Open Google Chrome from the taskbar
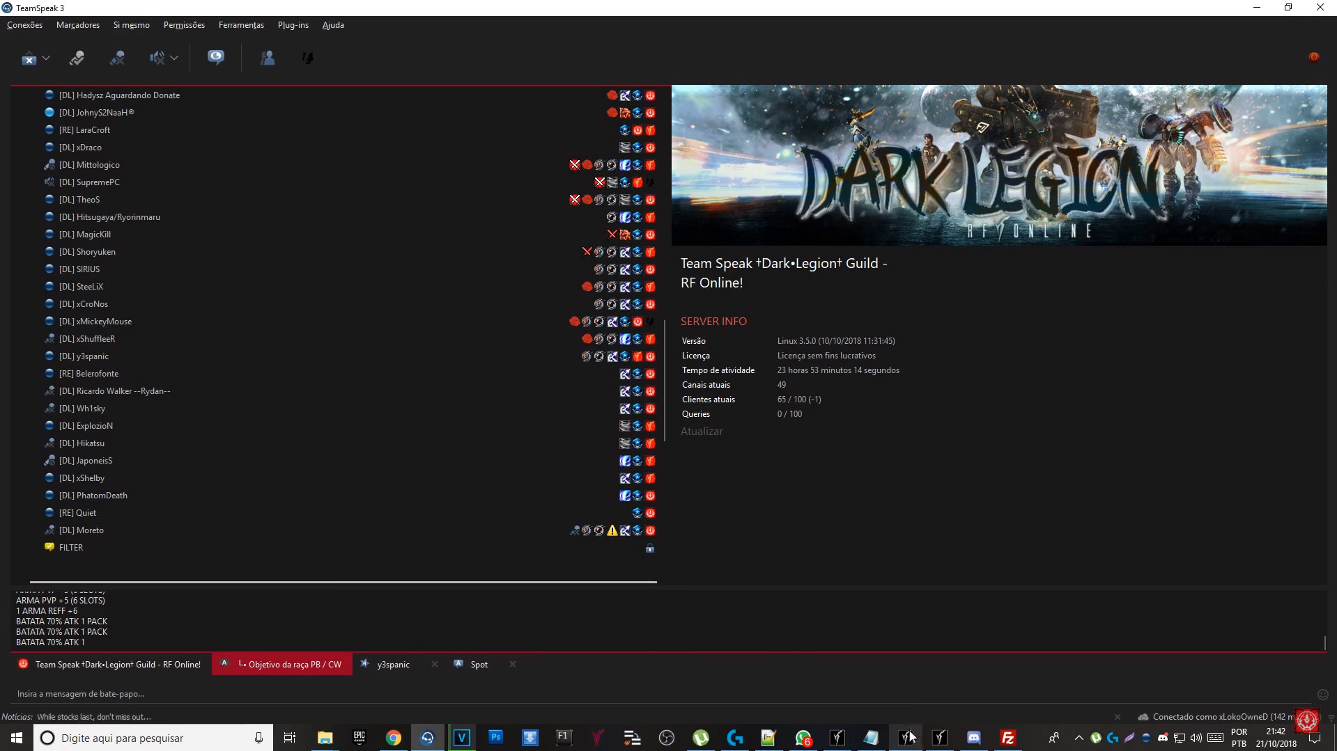This screenshot has width=1337, height=751. [394, 738]
